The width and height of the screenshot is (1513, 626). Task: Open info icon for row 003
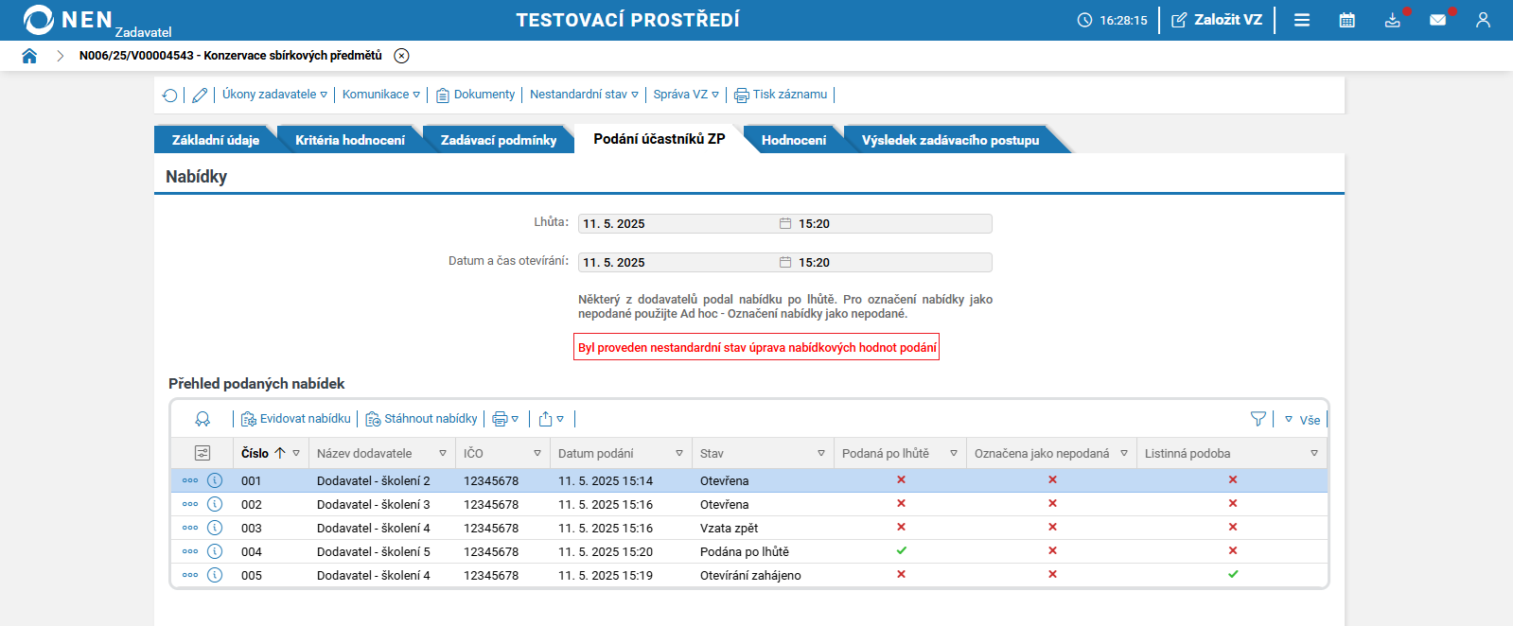[215, 528]
